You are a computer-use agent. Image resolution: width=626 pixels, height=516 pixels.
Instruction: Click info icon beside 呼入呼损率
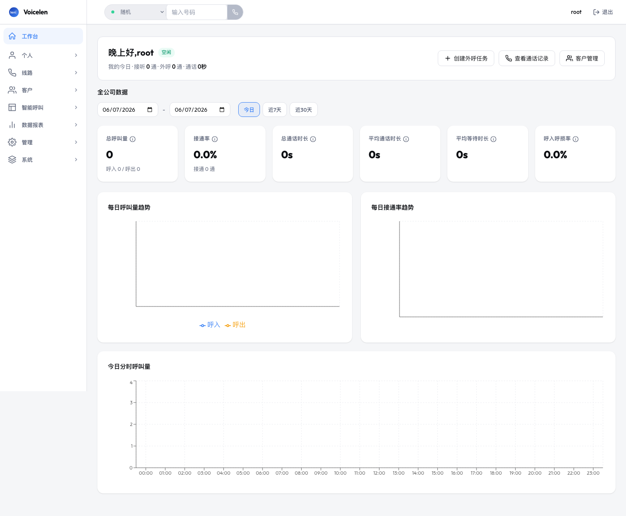576,139
